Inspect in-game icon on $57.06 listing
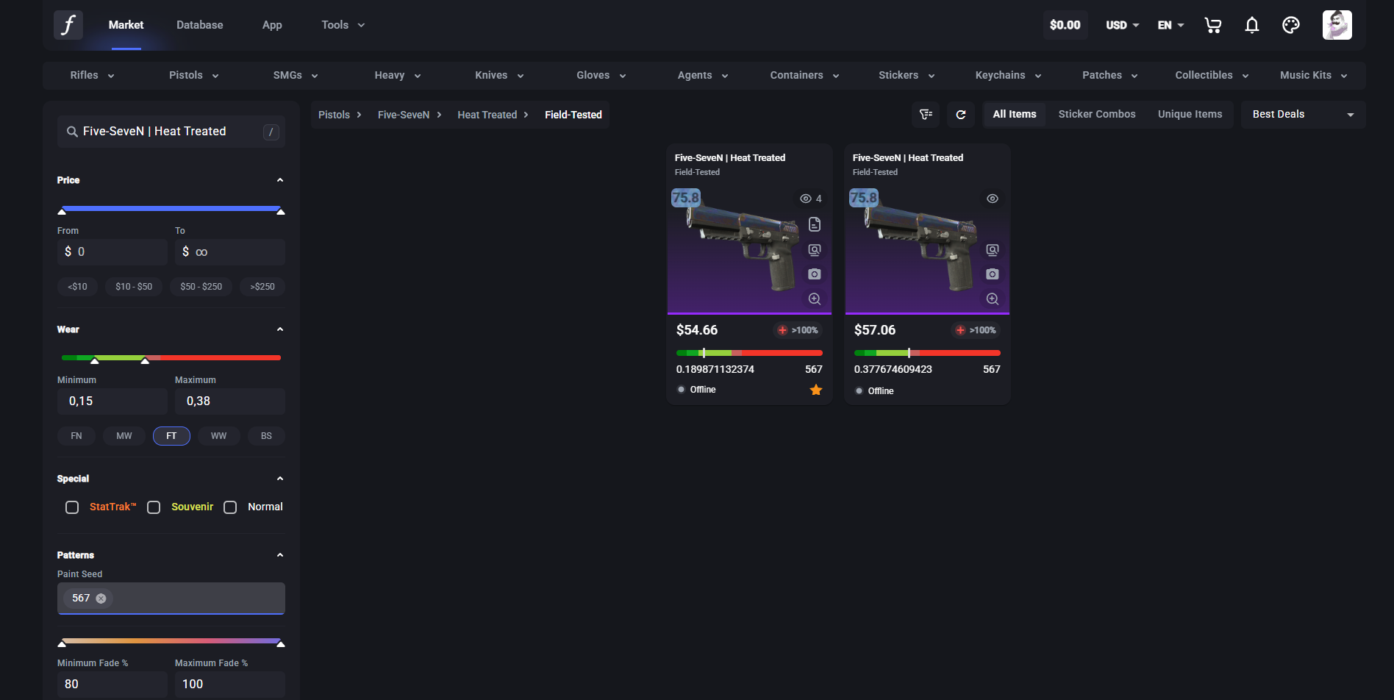 993,250
